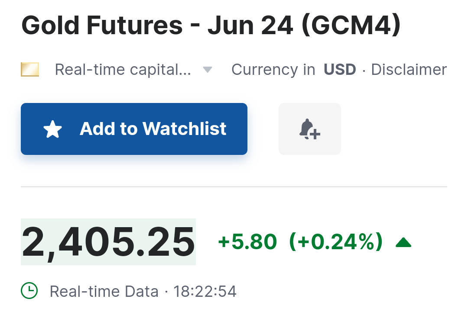Image resolution: width=468 pixels, height=331 pixels.
Task: Click the 2,405.25 gold price
Action: click(x=108, y=242)
